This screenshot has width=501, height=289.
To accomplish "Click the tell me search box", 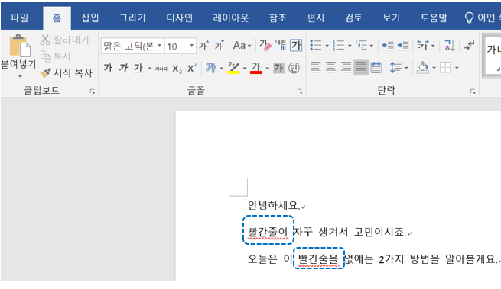I will point(482,18).
